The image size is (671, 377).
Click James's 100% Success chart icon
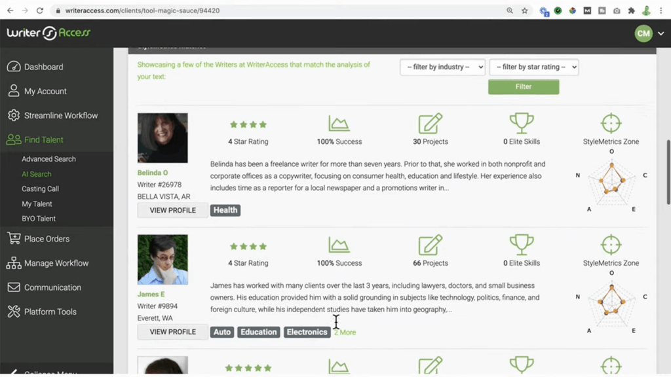(339, 245)
